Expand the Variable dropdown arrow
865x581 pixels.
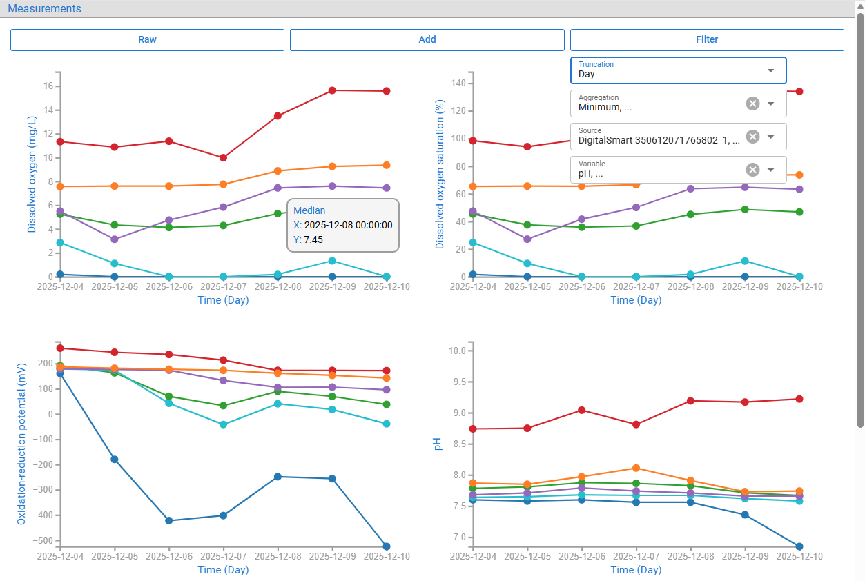click(771, 170)
